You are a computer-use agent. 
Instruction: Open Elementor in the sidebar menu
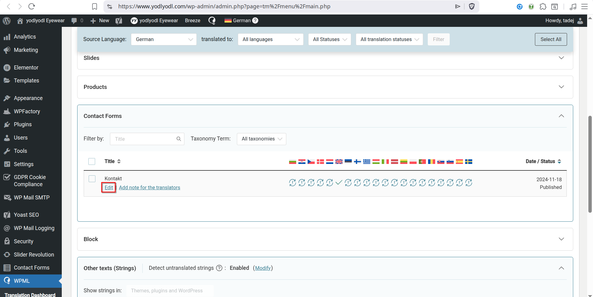(26, 68)
